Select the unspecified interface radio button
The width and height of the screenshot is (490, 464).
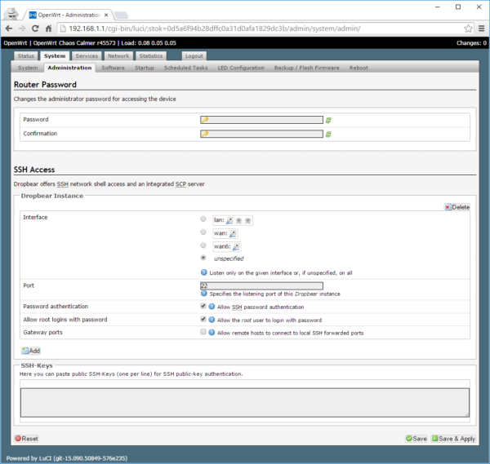(x=203, y=258)
